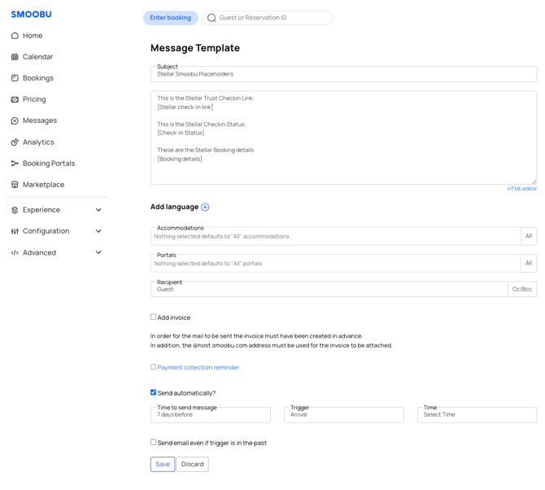
Task: Click the Home icon in sidebar
Action: click(x=15, y=36)
